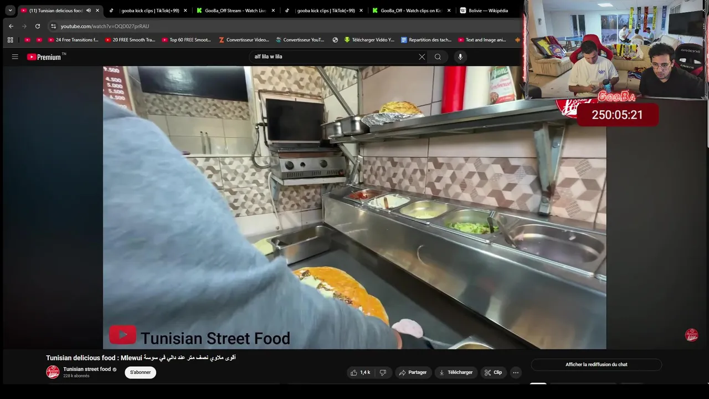This screenshot has height=399, width=709.
Task: Dislike the video with thumbs down
Action: [x=383, y=372]
